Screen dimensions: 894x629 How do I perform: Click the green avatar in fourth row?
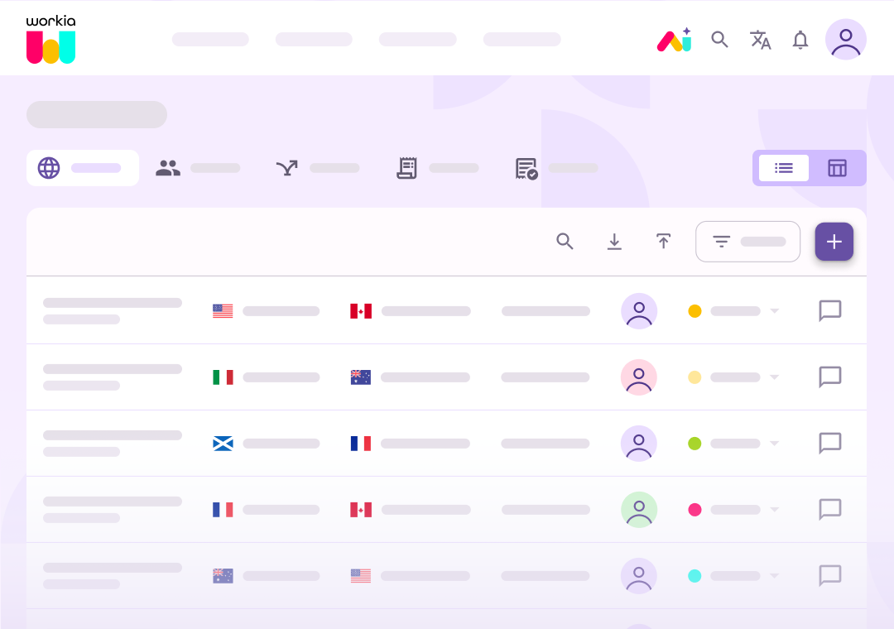(x=638, y=509)
